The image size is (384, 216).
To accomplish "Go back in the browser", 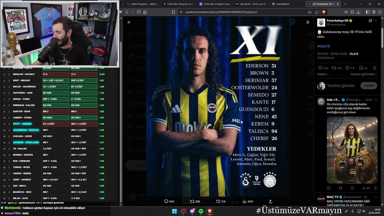I will (127, 12).
